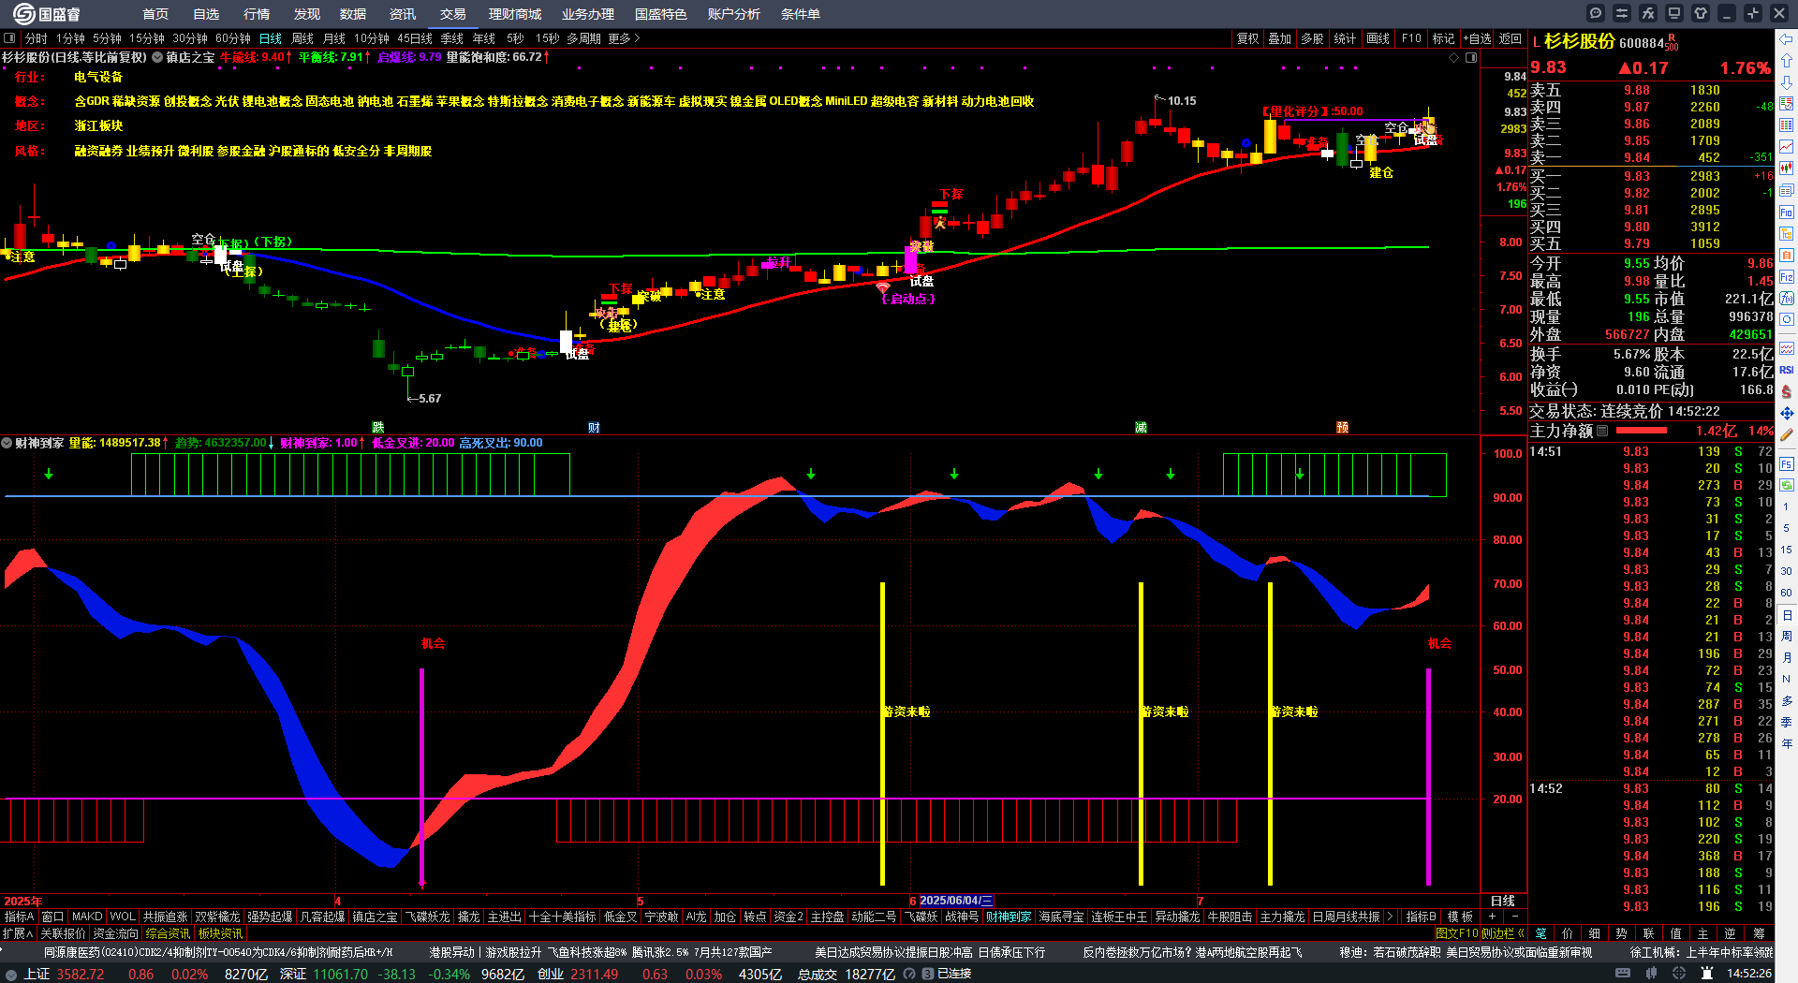Switch to the intraday line chart sidebar icon

tap(1787, 146)
